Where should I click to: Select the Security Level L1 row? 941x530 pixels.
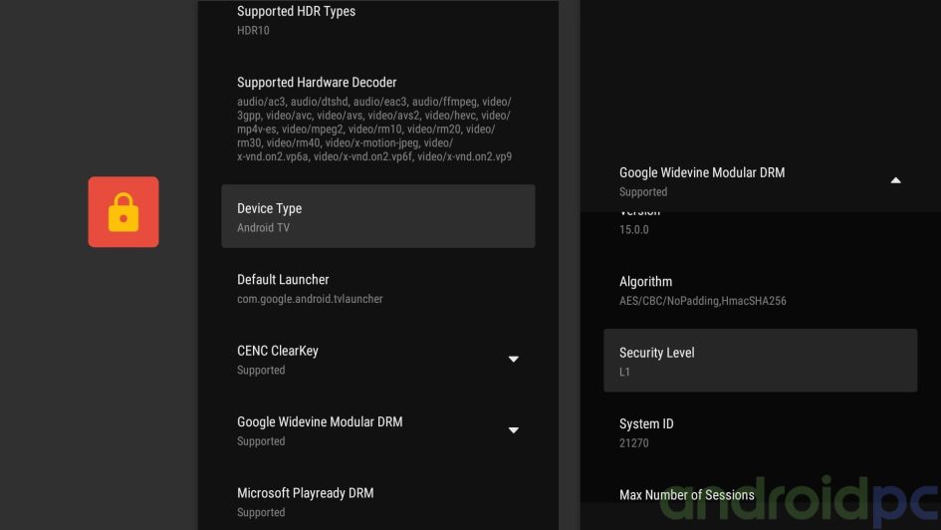[x=759, y=361]
